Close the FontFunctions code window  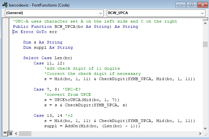point(202,5)
